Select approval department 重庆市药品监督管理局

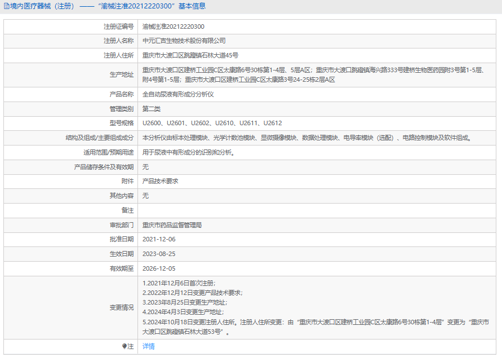(x=172, y=225)
